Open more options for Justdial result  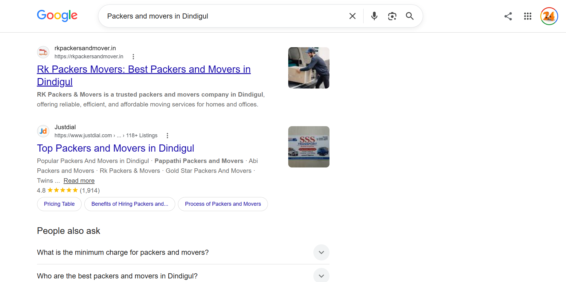(167, 135)
